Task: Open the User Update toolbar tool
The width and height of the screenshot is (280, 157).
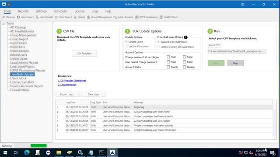Action: coord(44,17)
